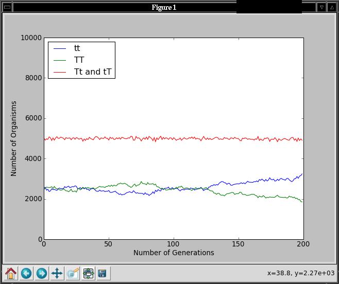The width and height of the screenshot is (339, 284).
Task: Click the 10000 y-axis tick label
Action: (x=31, y=38)
